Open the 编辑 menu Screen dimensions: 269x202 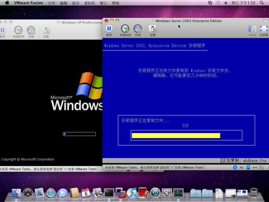point(64,3)
